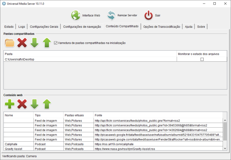Move shared folder down with green arrow

[x=35, y=43]
